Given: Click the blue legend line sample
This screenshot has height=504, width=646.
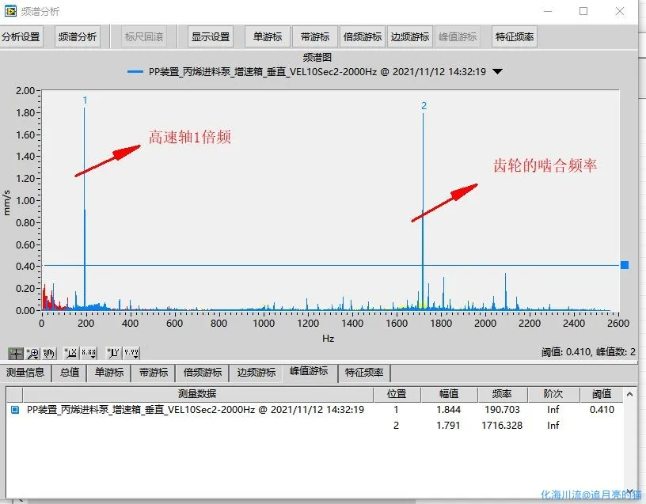Looking at the screenshot, I should (x=135, y=72).
